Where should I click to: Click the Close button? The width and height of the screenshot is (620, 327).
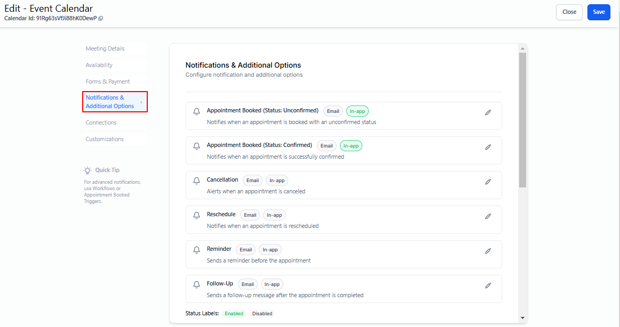coord(569,12)
